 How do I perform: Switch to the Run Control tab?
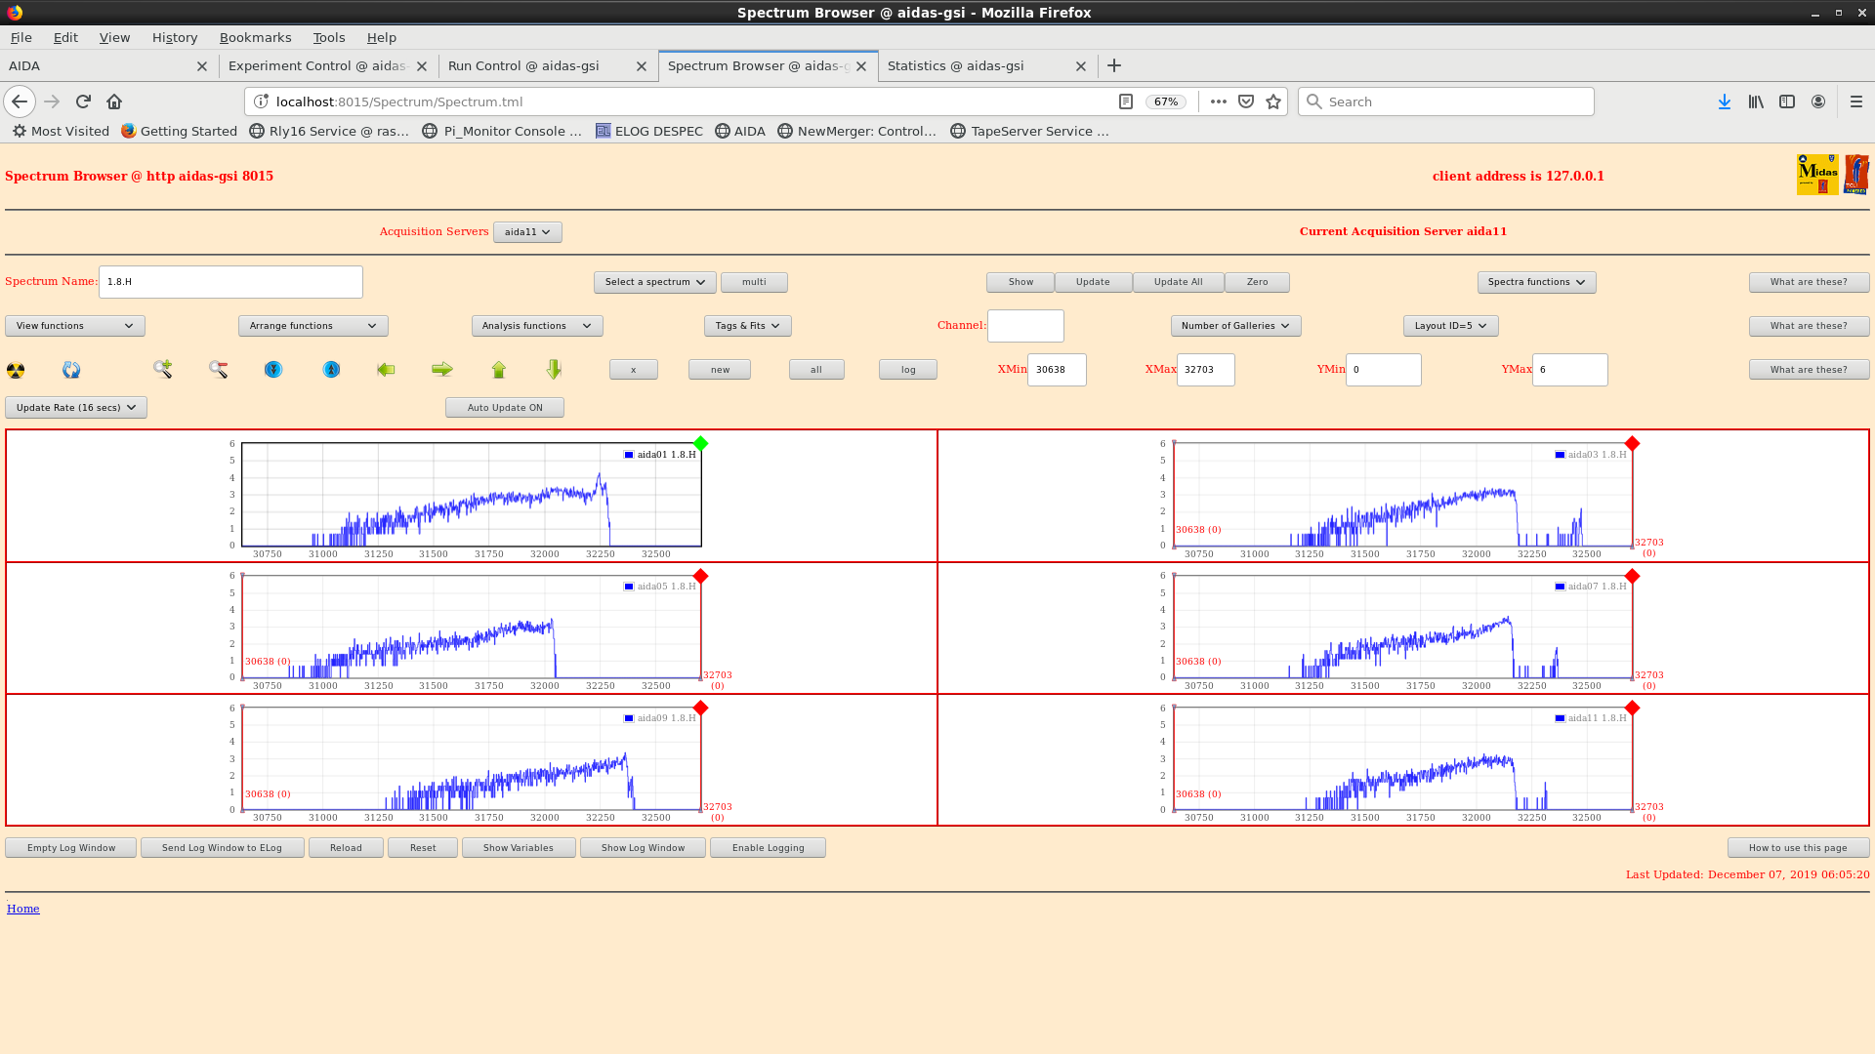click(x=523, y=66)
